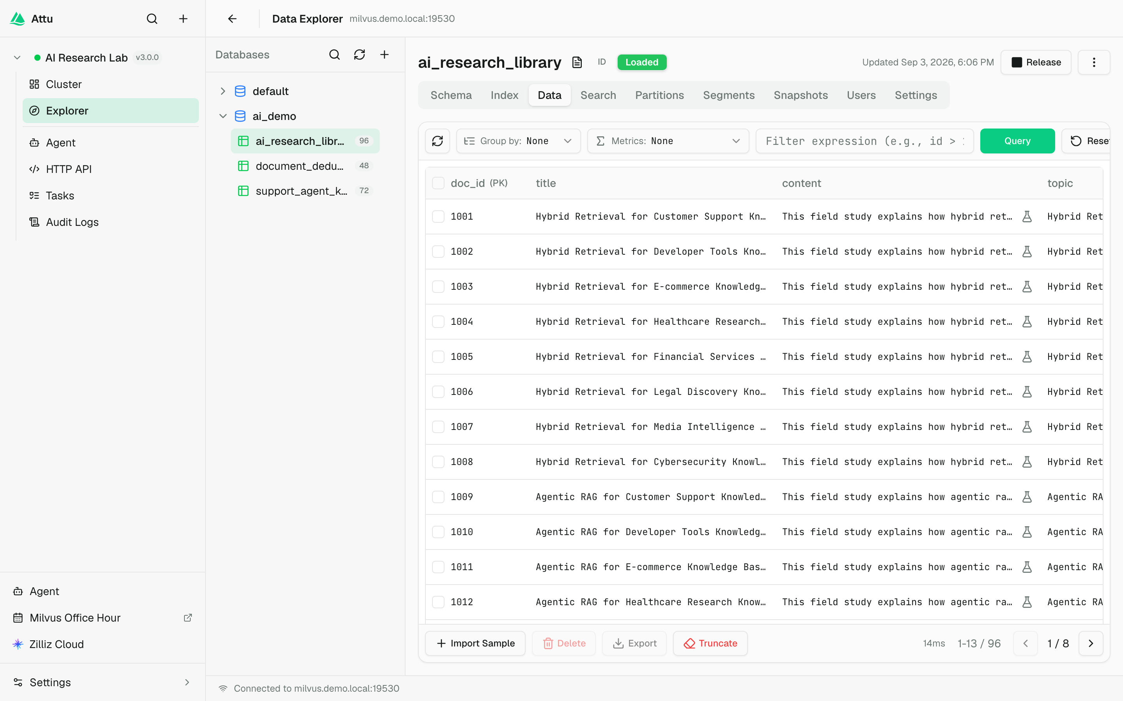
Task: Click the green Query button
Action: (1017, 141)
